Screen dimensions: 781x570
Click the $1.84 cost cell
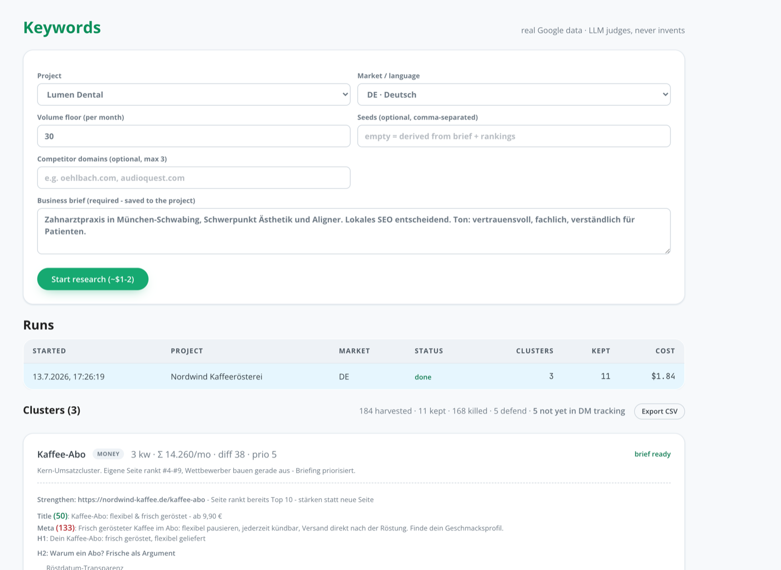(x=663, y=376)
